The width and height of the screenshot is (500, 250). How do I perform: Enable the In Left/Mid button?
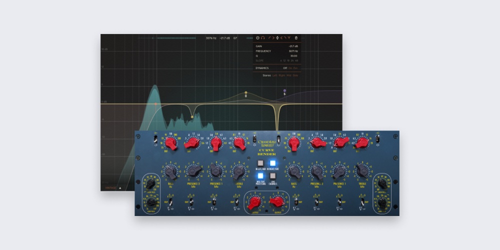[x=260, y=163]
